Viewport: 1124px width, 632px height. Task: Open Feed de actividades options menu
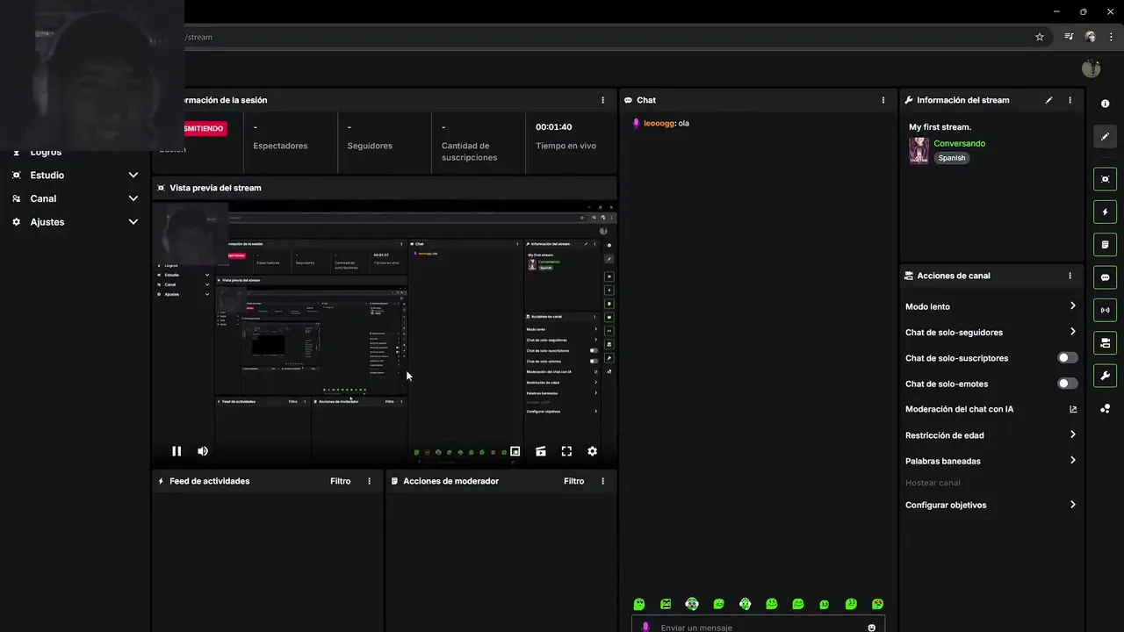(x=369, y=481)
